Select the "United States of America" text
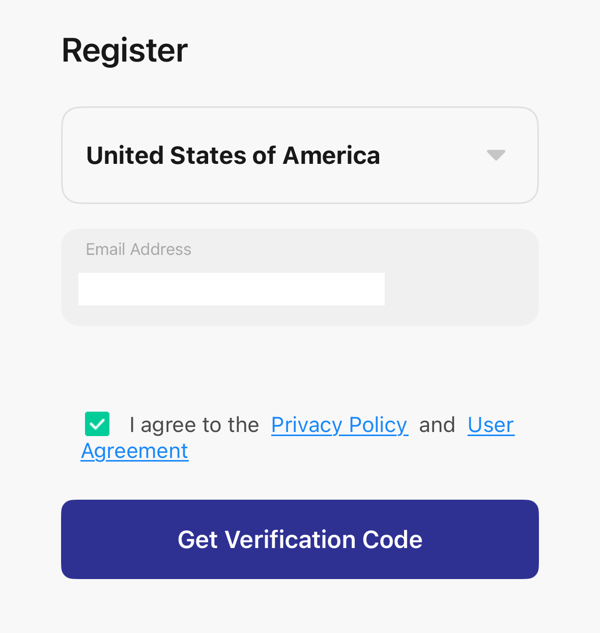 [233, 155]
